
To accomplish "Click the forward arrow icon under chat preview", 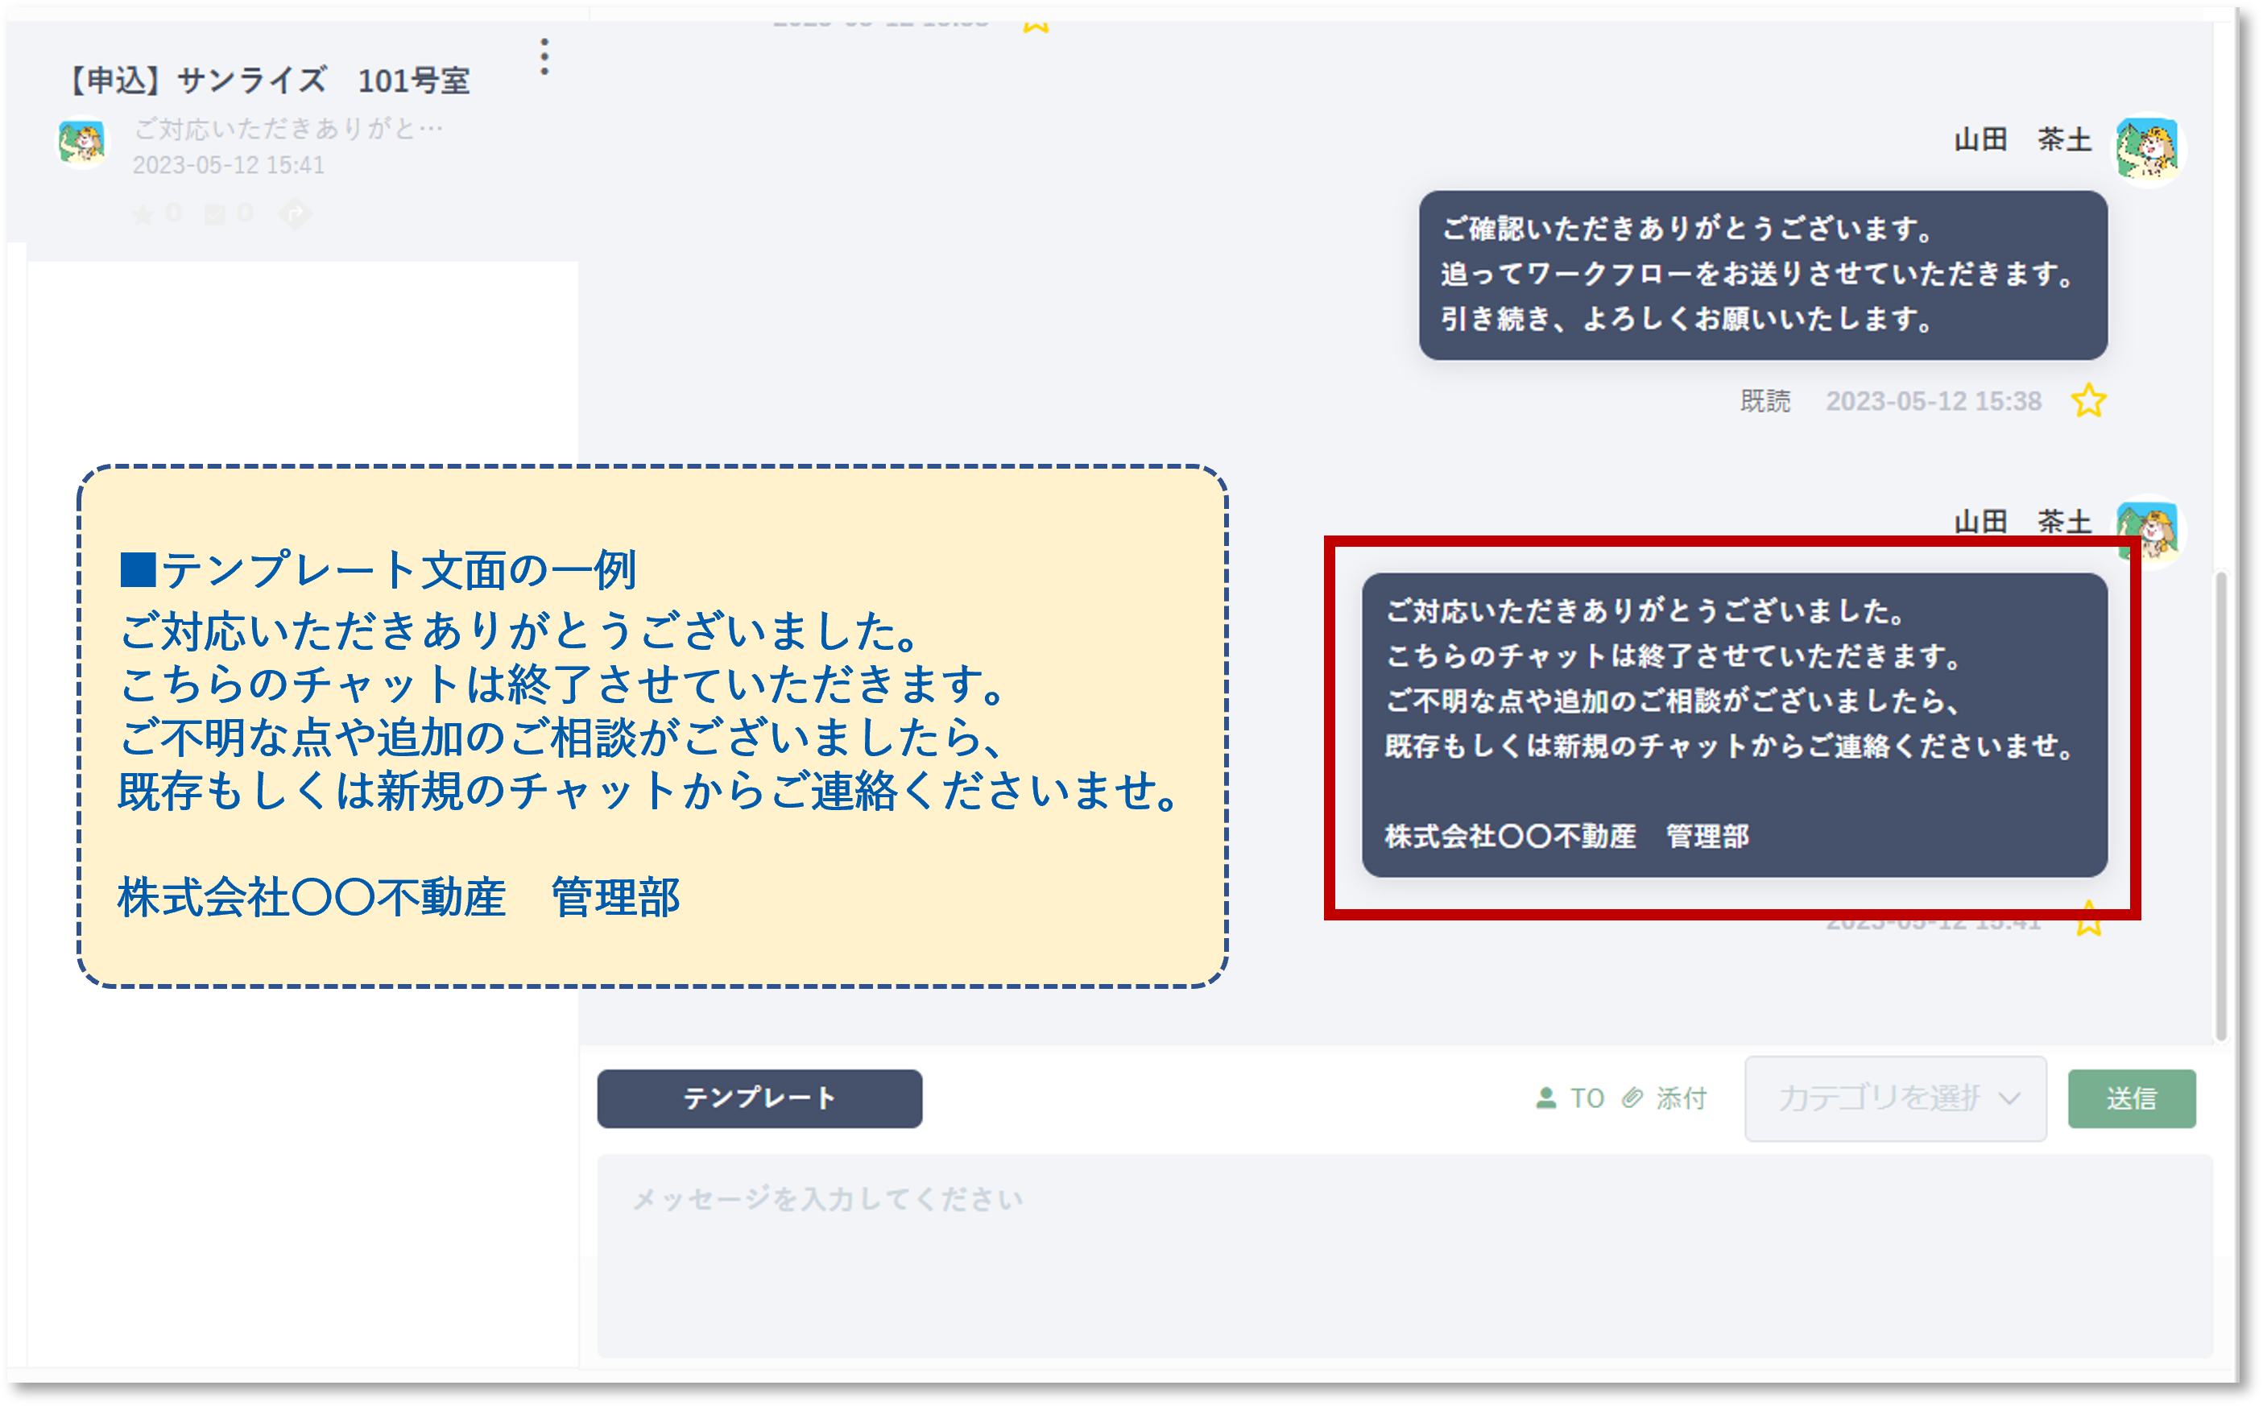I will 295,215.
